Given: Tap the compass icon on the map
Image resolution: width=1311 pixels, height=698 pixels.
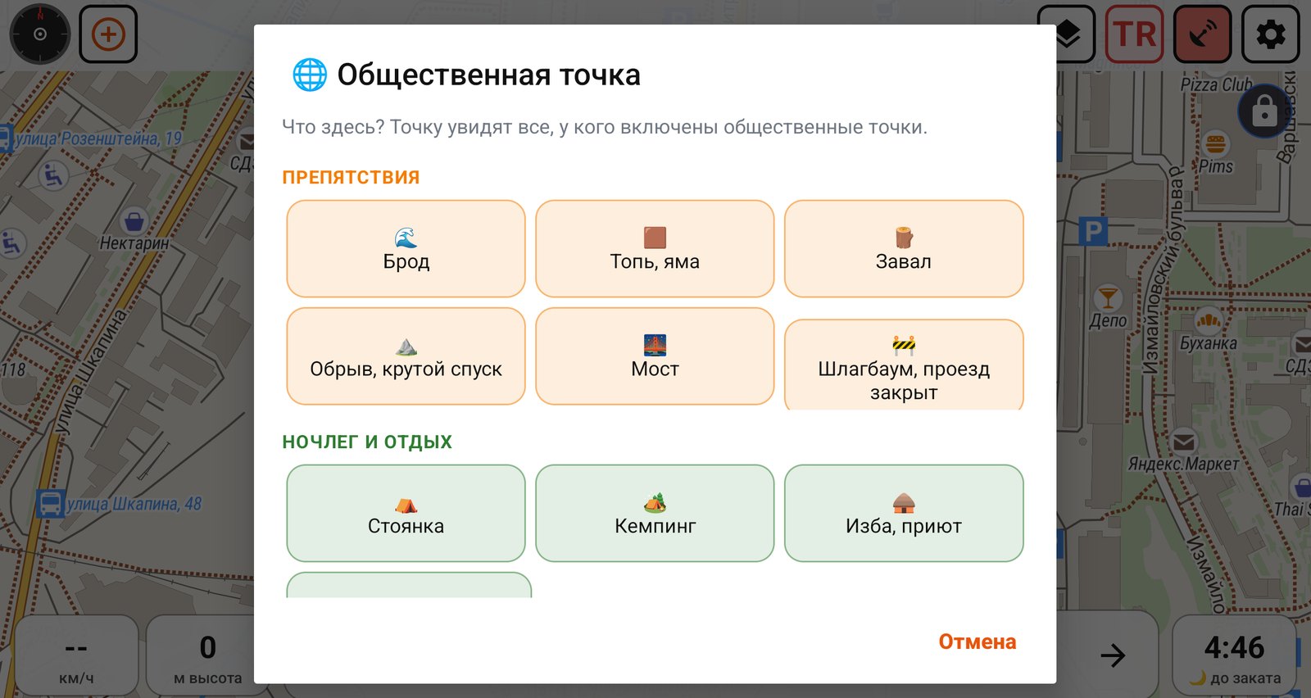Looking at the screenshot, I should click(40, 34).
